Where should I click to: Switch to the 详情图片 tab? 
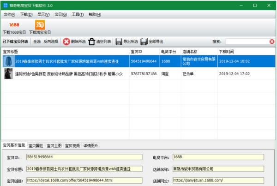click(x=90, y=146)
